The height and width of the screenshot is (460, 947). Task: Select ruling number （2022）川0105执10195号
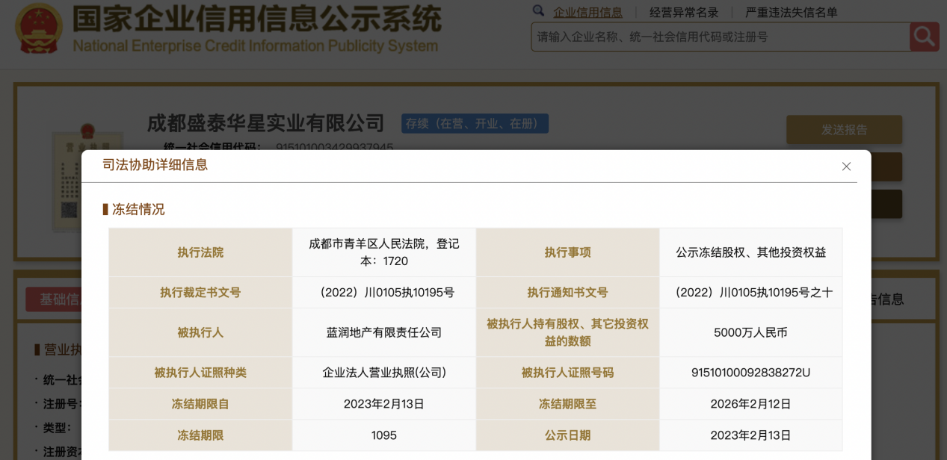384,293
